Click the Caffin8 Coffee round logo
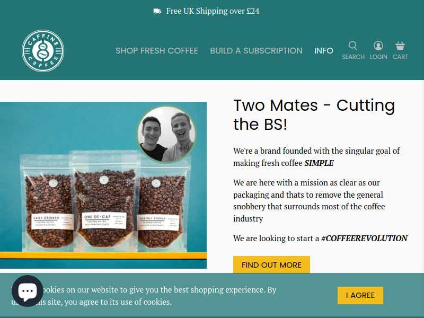The height and width of the screenshot is (318, 424). coord(43,51)
